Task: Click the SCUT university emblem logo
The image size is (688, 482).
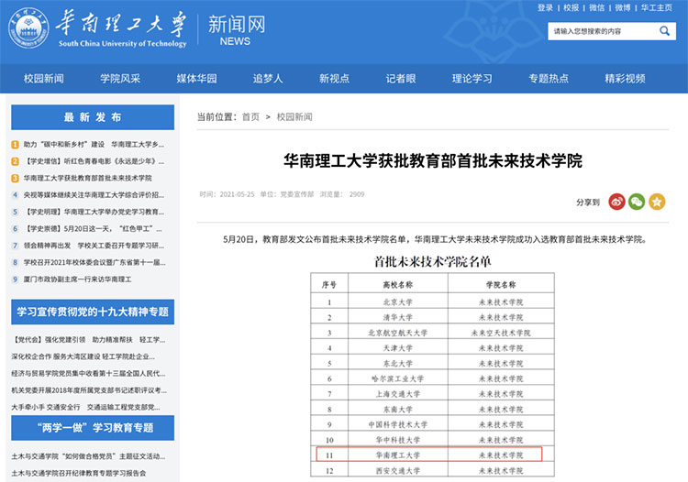Action: tap(28, 27)
